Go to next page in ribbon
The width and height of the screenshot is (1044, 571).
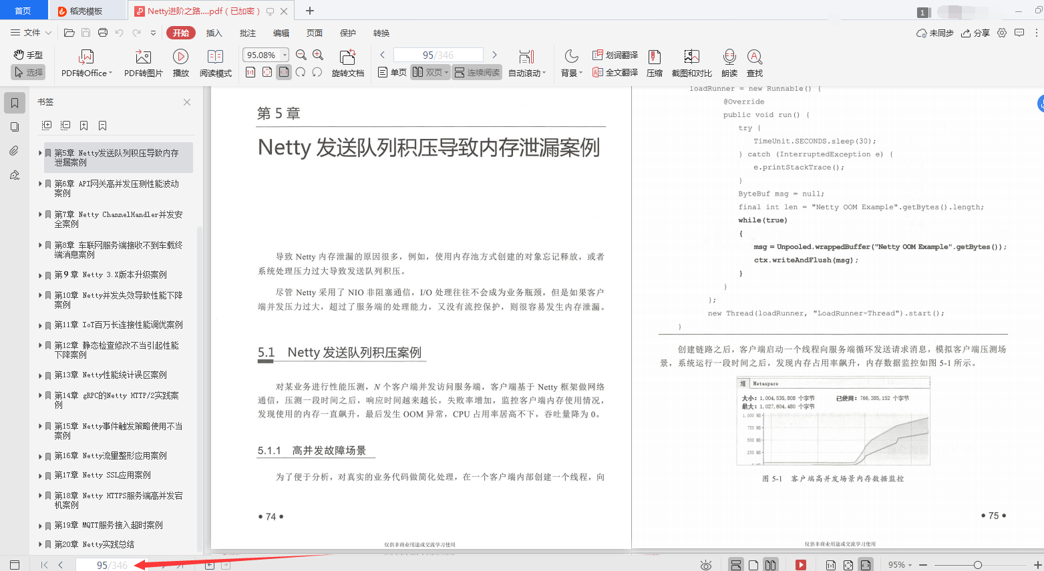(x=494, y=55)
